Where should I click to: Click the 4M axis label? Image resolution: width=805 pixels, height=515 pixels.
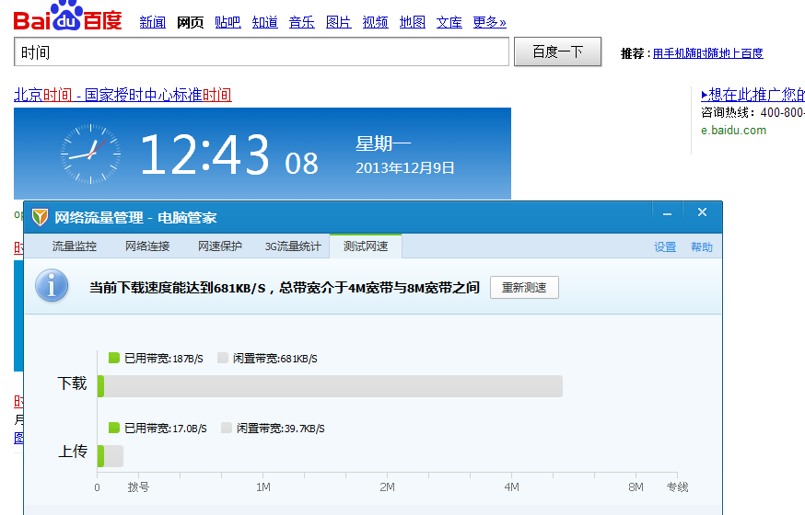pos(511,486)
